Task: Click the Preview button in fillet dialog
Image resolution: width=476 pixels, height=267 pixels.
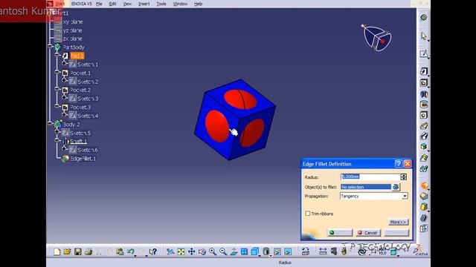Action: pyautogui.click(x=396, y=232)
